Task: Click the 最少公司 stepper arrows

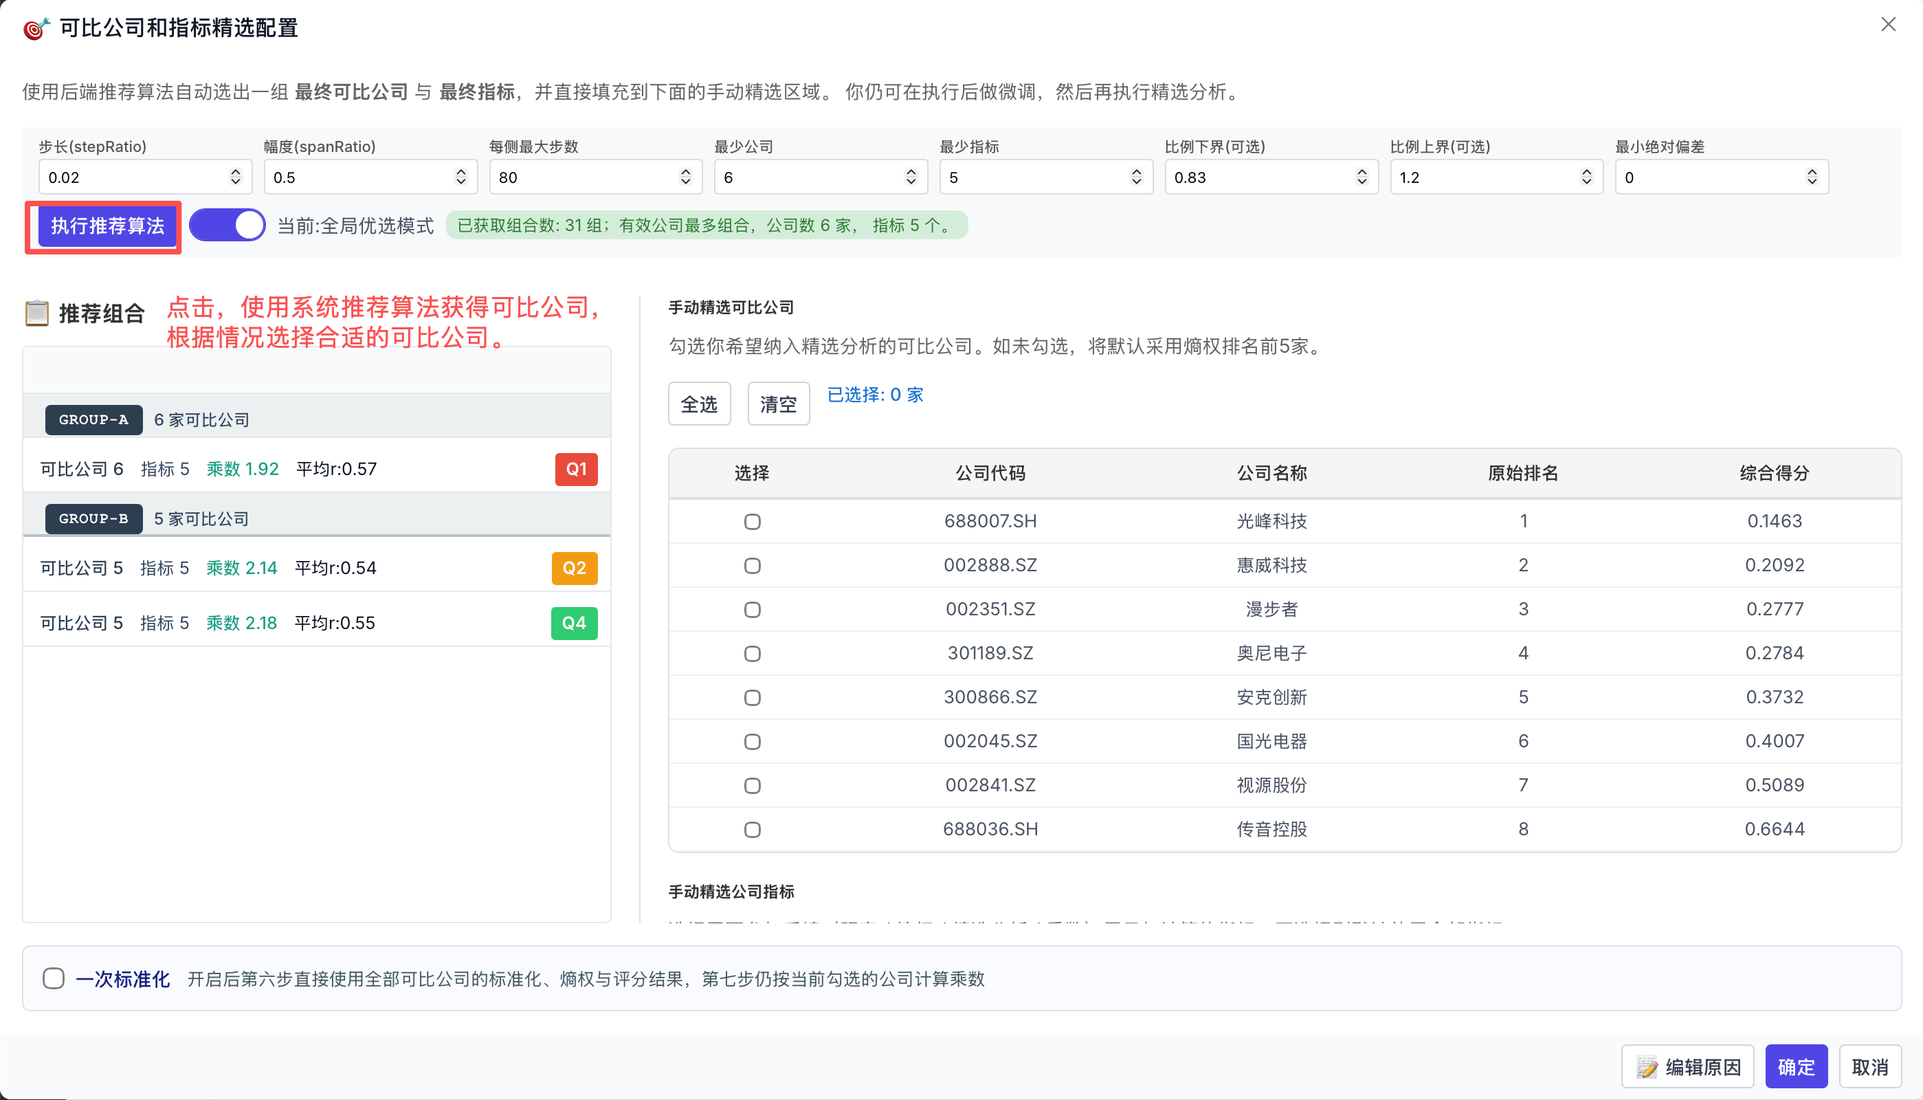Action: point(911,177)
